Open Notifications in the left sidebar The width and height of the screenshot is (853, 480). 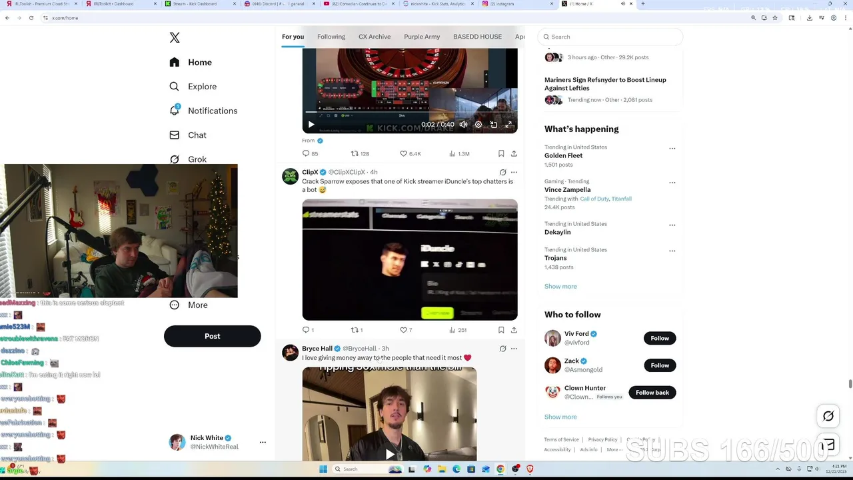pos(203,111)
